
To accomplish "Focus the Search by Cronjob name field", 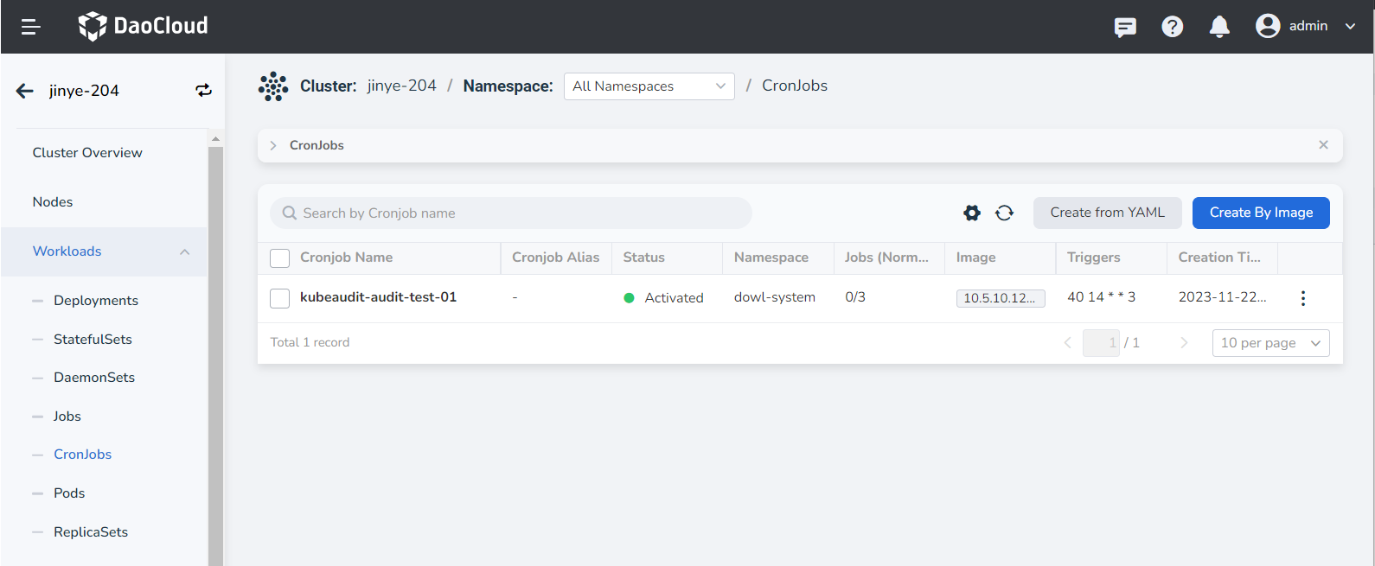I will 519,213.
